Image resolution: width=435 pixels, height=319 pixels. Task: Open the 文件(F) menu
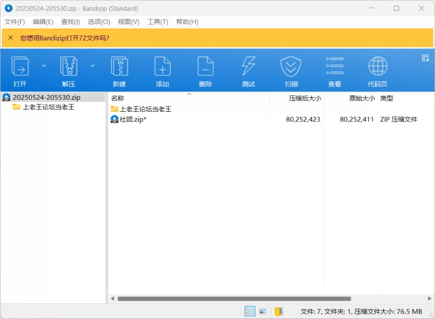coord(15,22)
